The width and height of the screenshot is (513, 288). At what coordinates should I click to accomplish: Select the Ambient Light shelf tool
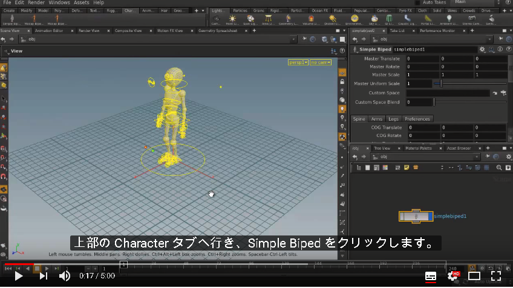(x=449, y=19)
